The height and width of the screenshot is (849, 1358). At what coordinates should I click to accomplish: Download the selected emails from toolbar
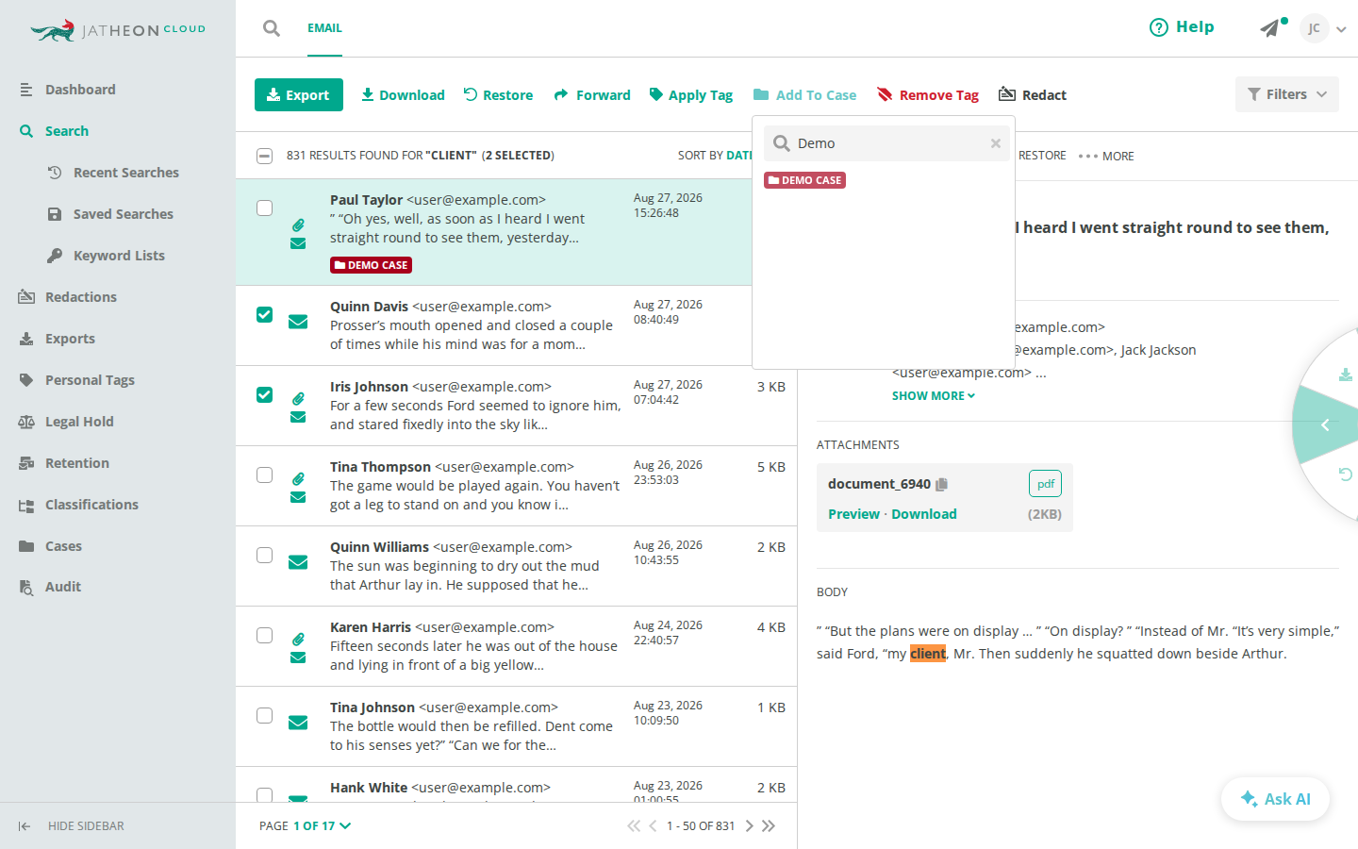point(403,95)
